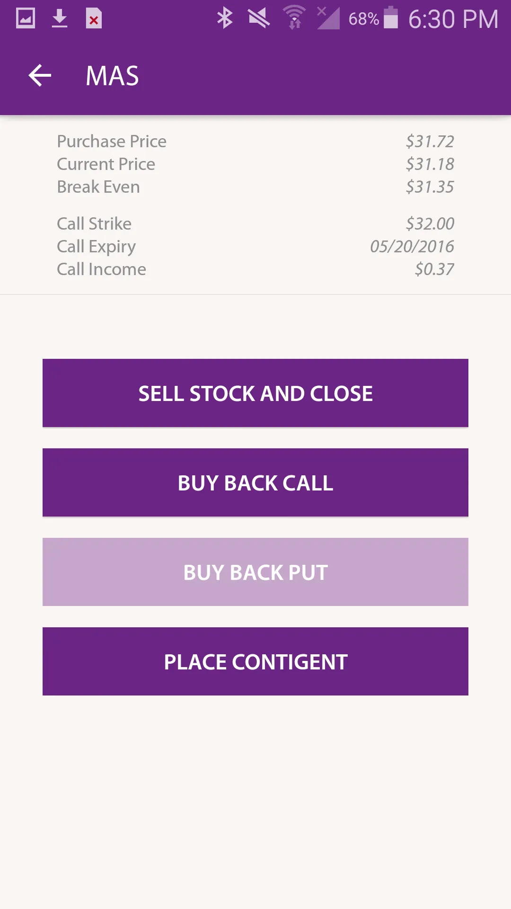Tap the Call Strike value $32.00
This screenshot has width=511, height=909.
click(430, 223)
